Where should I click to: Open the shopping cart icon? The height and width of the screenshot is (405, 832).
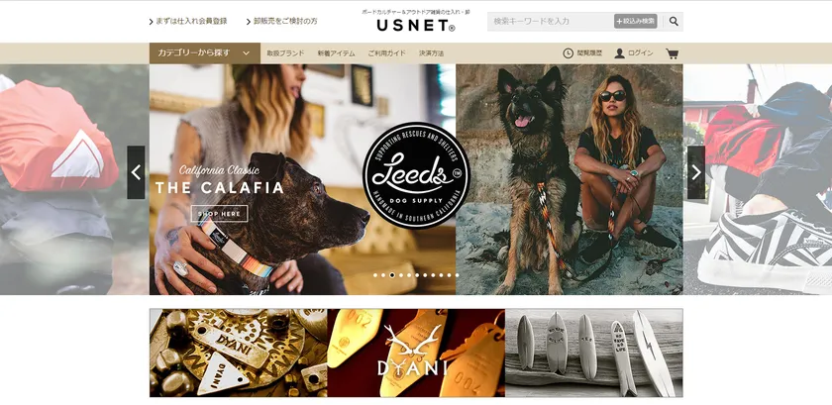(672, 53)
